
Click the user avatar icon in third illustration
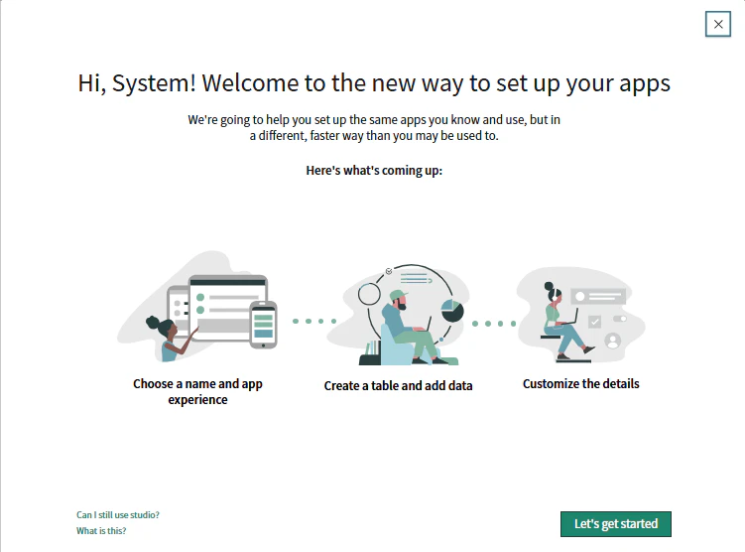[612, 341]
